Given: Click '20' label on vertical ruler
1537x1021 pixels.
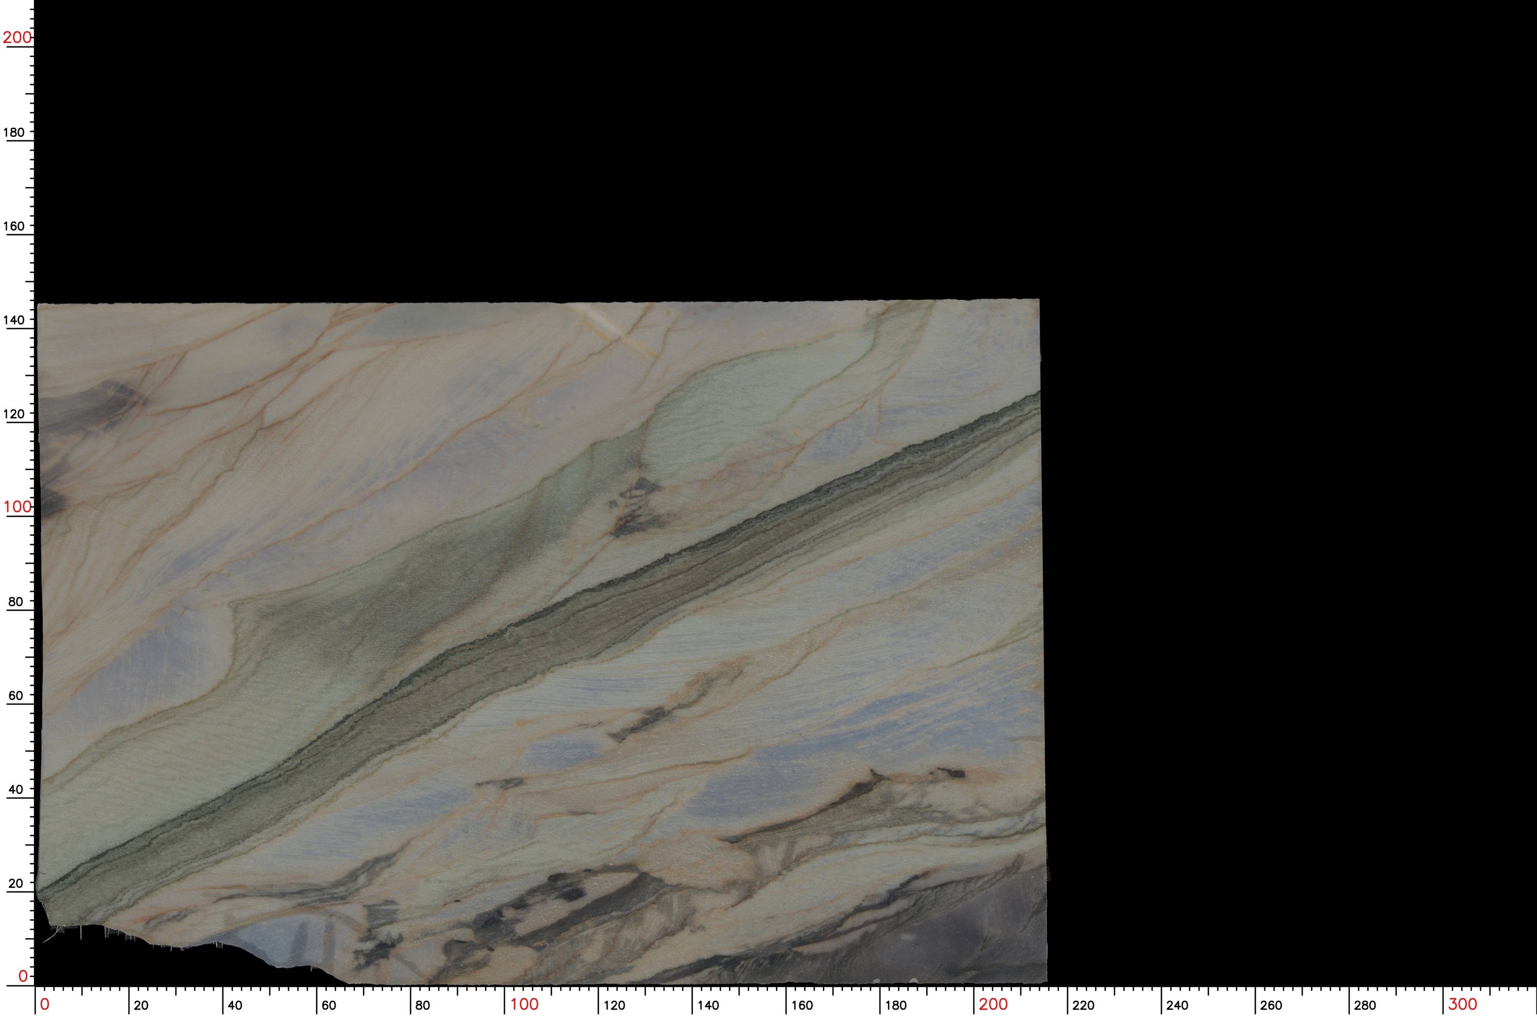Looking at the screenshot, I should (15, 884).
